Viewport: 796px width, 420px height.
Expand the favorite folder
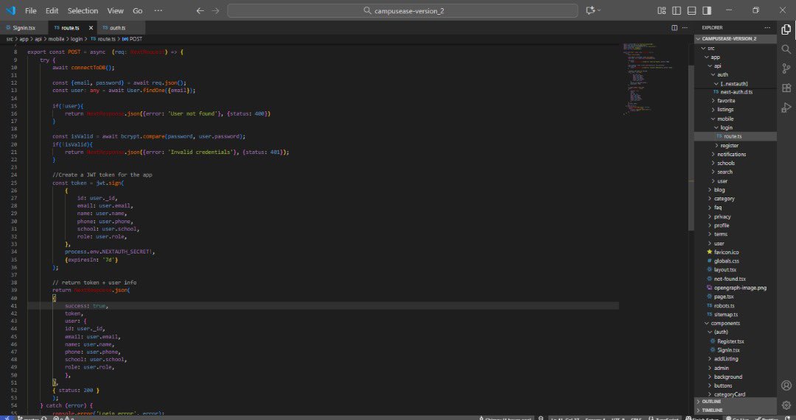click(x=736, y=101)
